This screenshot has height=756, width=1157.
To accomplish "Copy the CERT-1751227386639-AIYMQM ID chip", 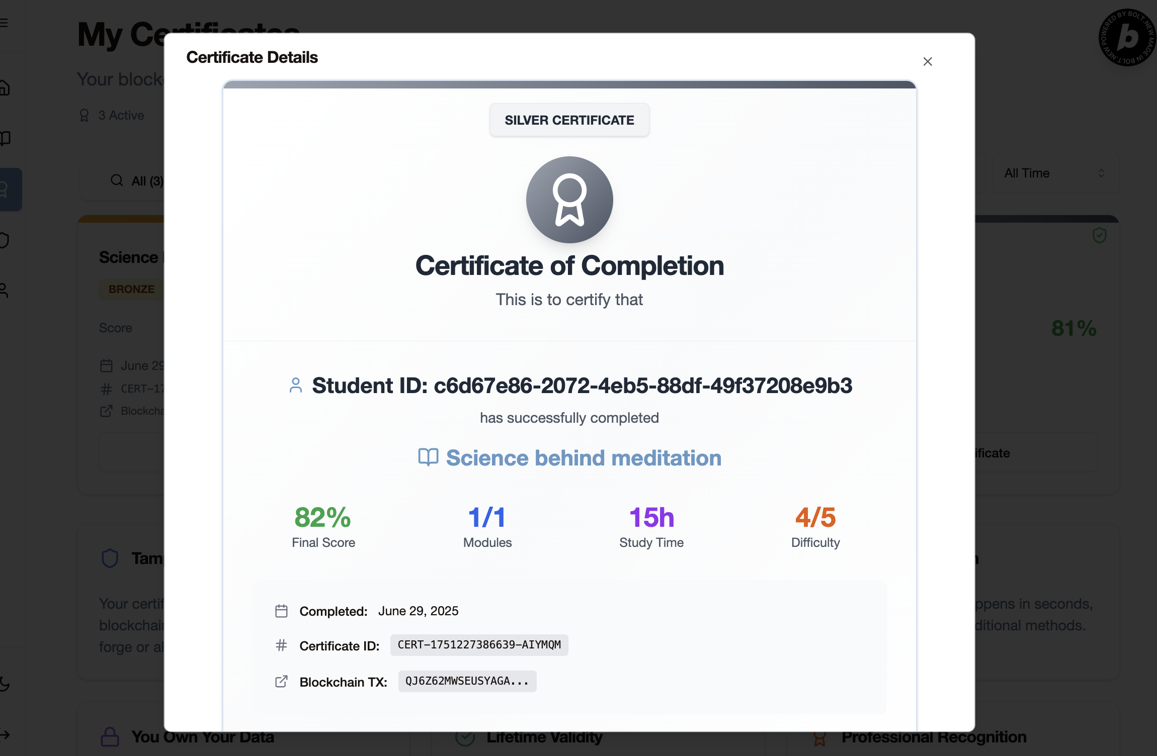I will pyautogui.click(x=479, y=645).
